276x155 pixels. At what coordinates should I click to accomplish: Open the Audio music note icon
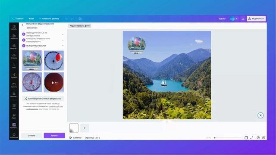click(14, 116)
